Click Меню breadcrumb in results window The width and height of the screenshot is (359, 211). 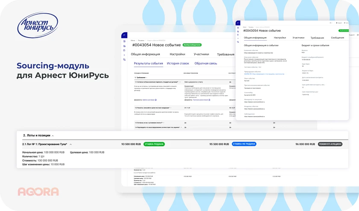[x=133, y=40]
